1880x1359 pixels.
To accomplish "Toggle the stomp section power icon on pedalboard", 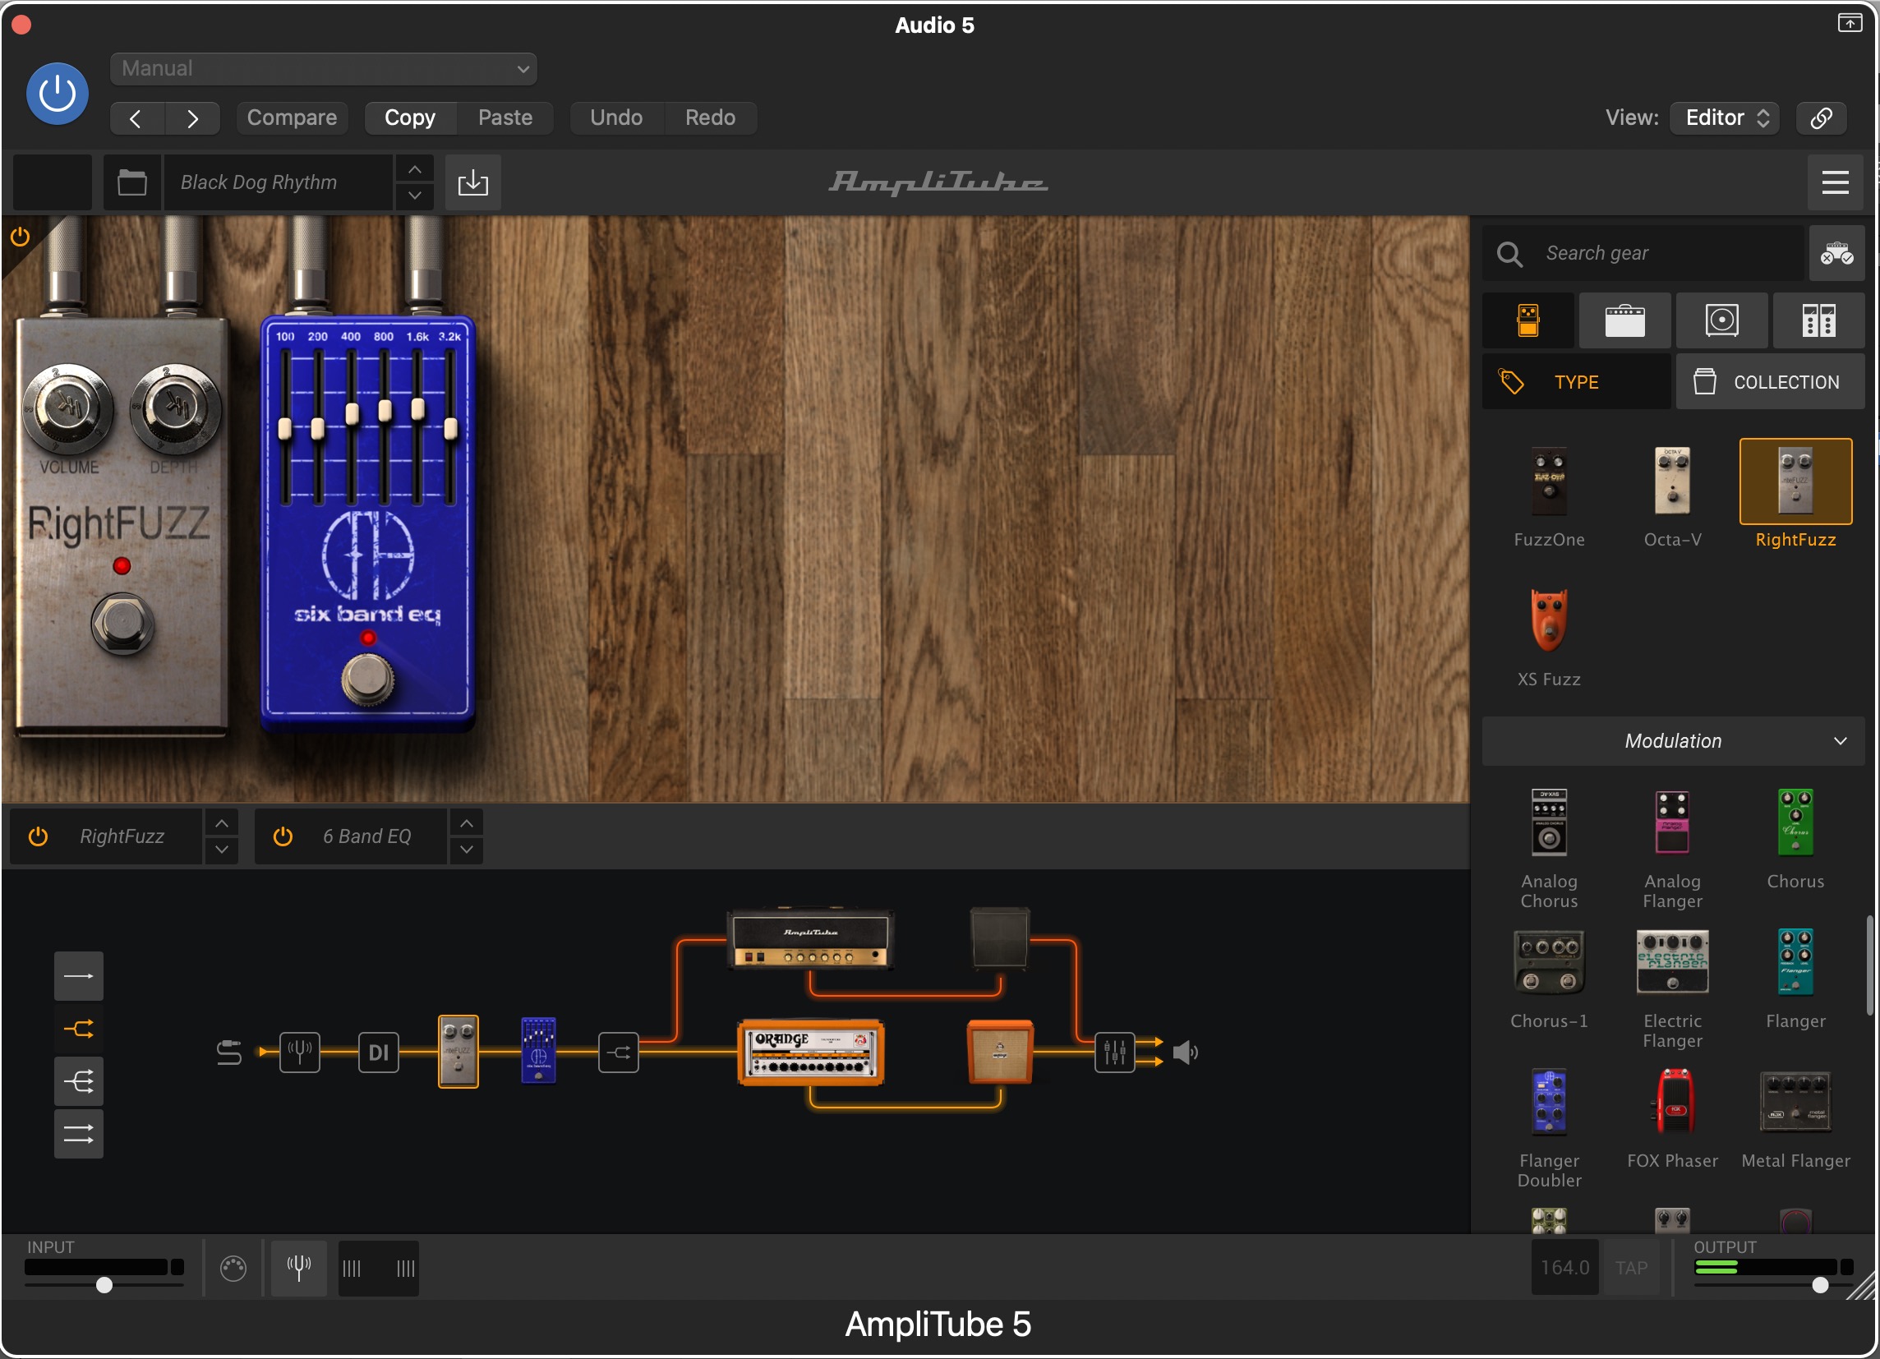I will click(x=20, y=237).
